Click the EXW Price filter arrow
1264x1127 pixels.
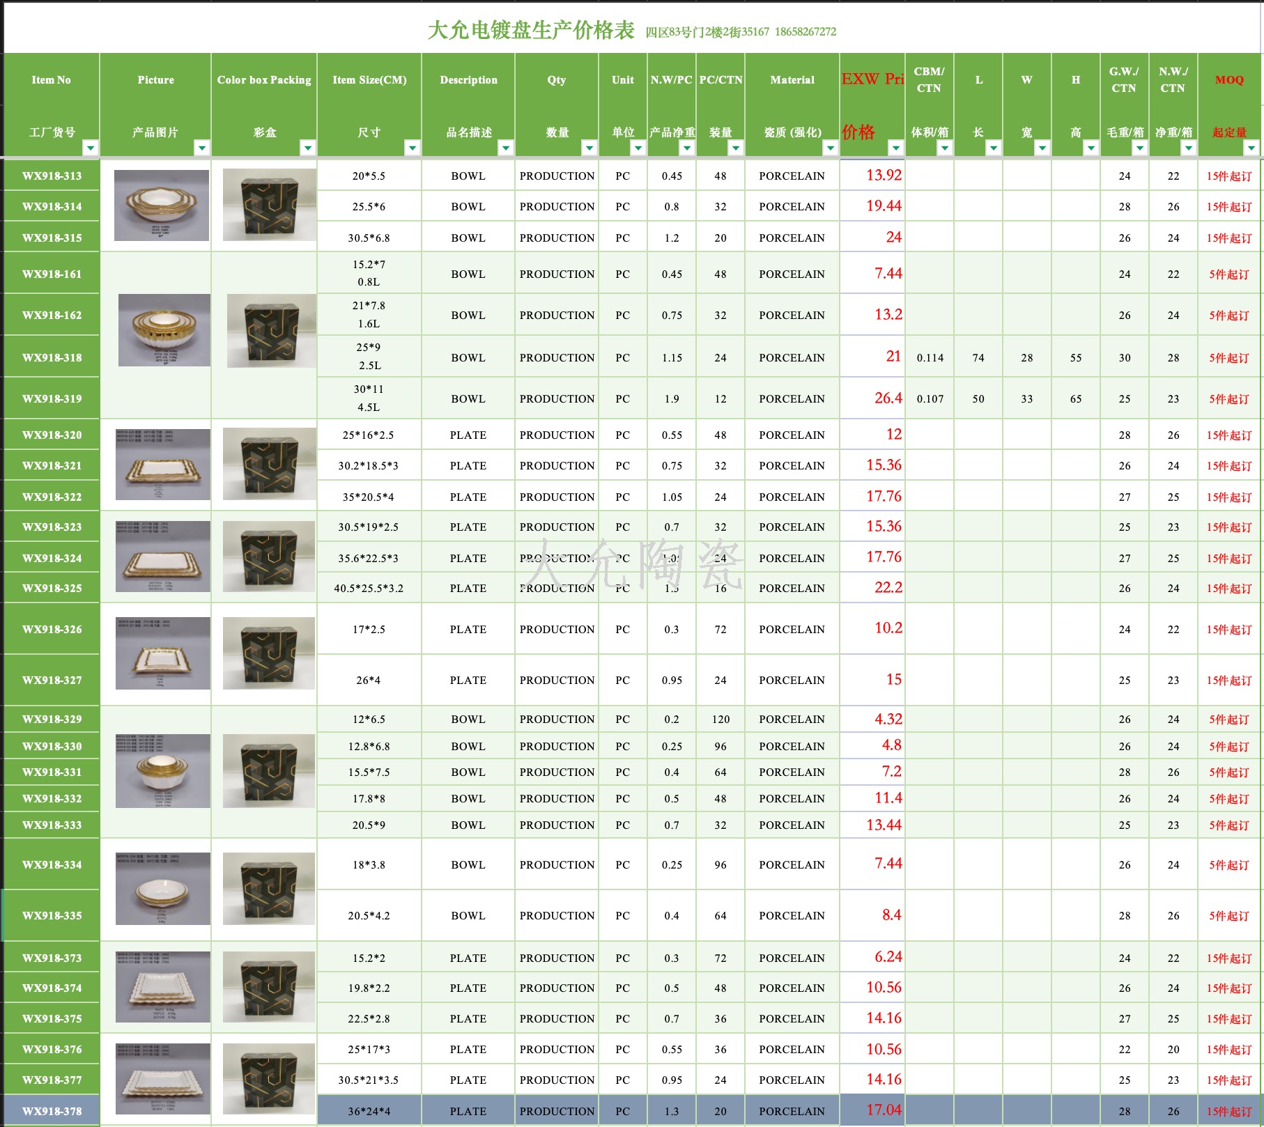click(895, 148)
